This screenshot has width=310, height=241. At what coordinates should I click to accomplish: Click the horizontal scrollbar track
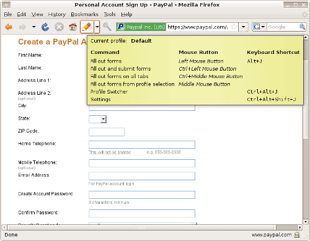tap(142, 227)
